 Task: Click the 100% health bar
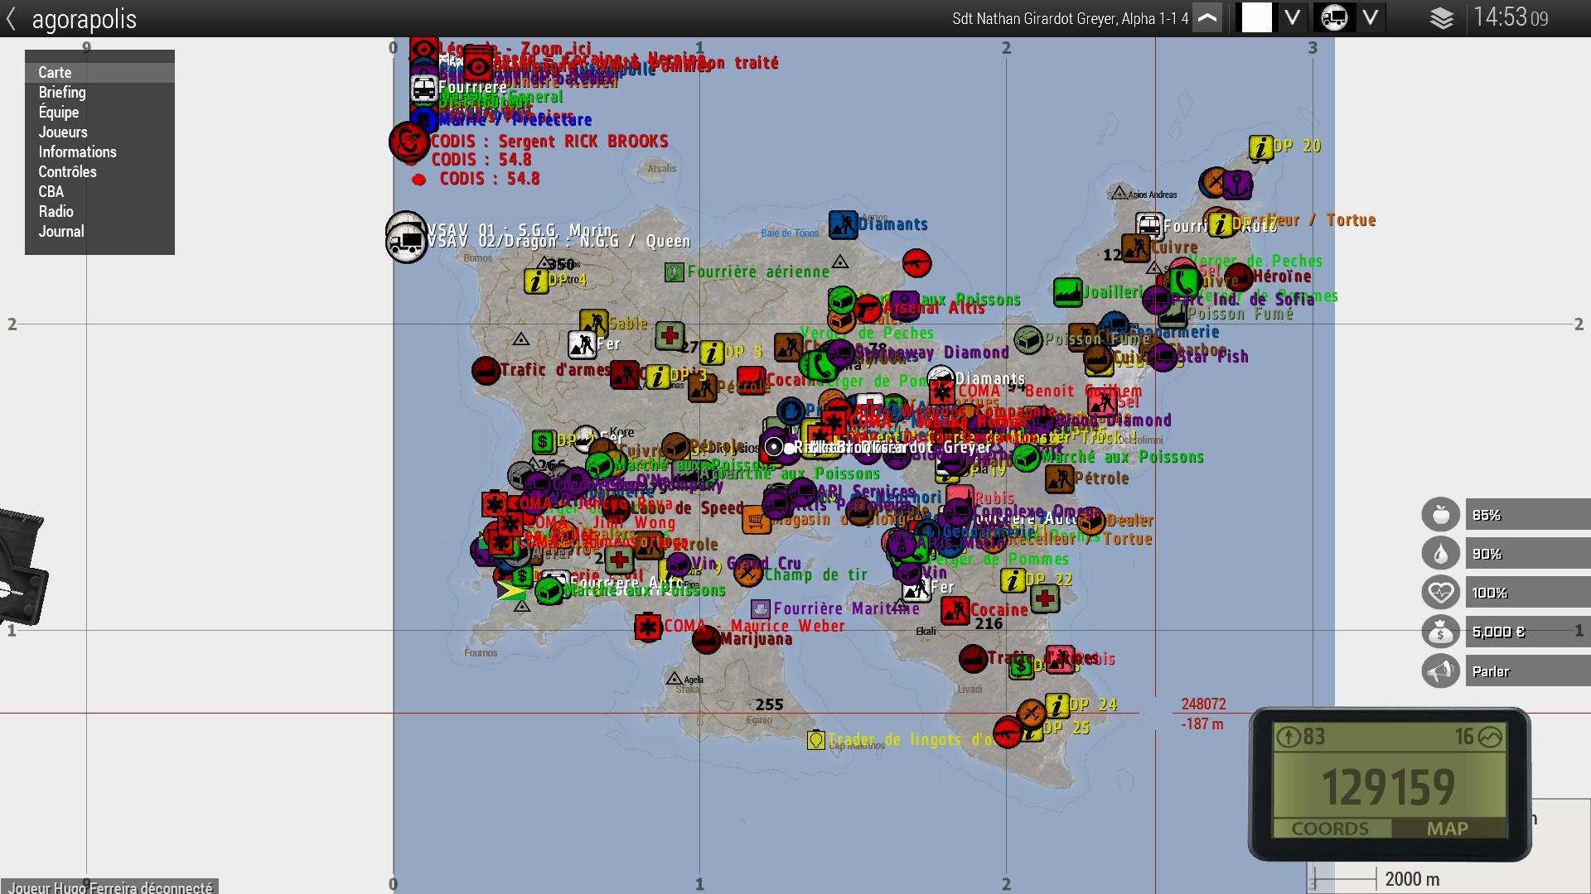[1528, 593]
